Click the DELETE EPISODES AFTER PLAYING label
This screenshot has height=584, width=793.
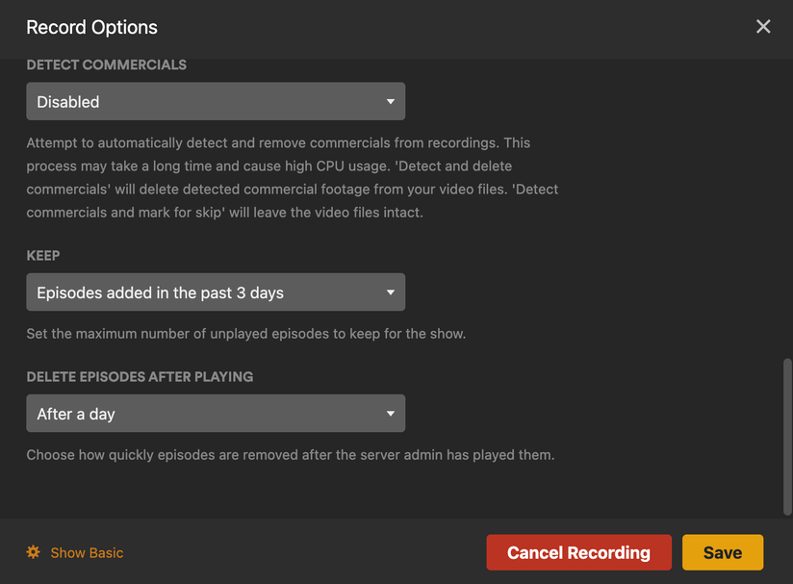click(x=140, y=377)
